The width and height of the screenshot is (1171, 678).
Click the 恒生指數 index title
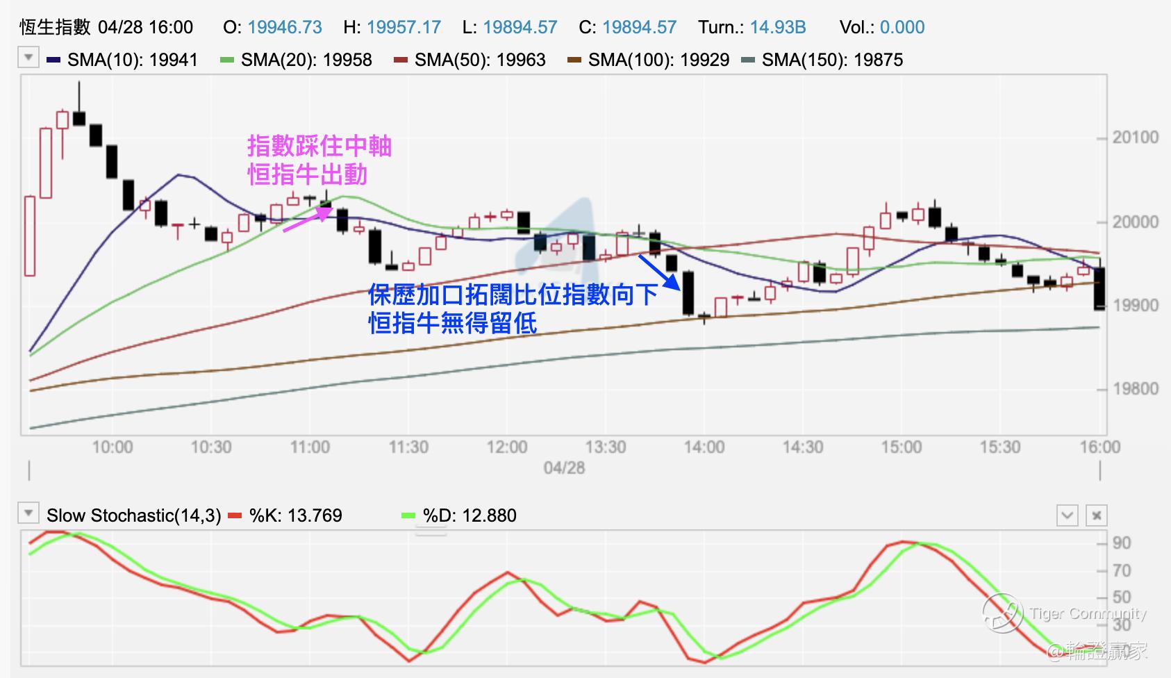pos(55,27)
